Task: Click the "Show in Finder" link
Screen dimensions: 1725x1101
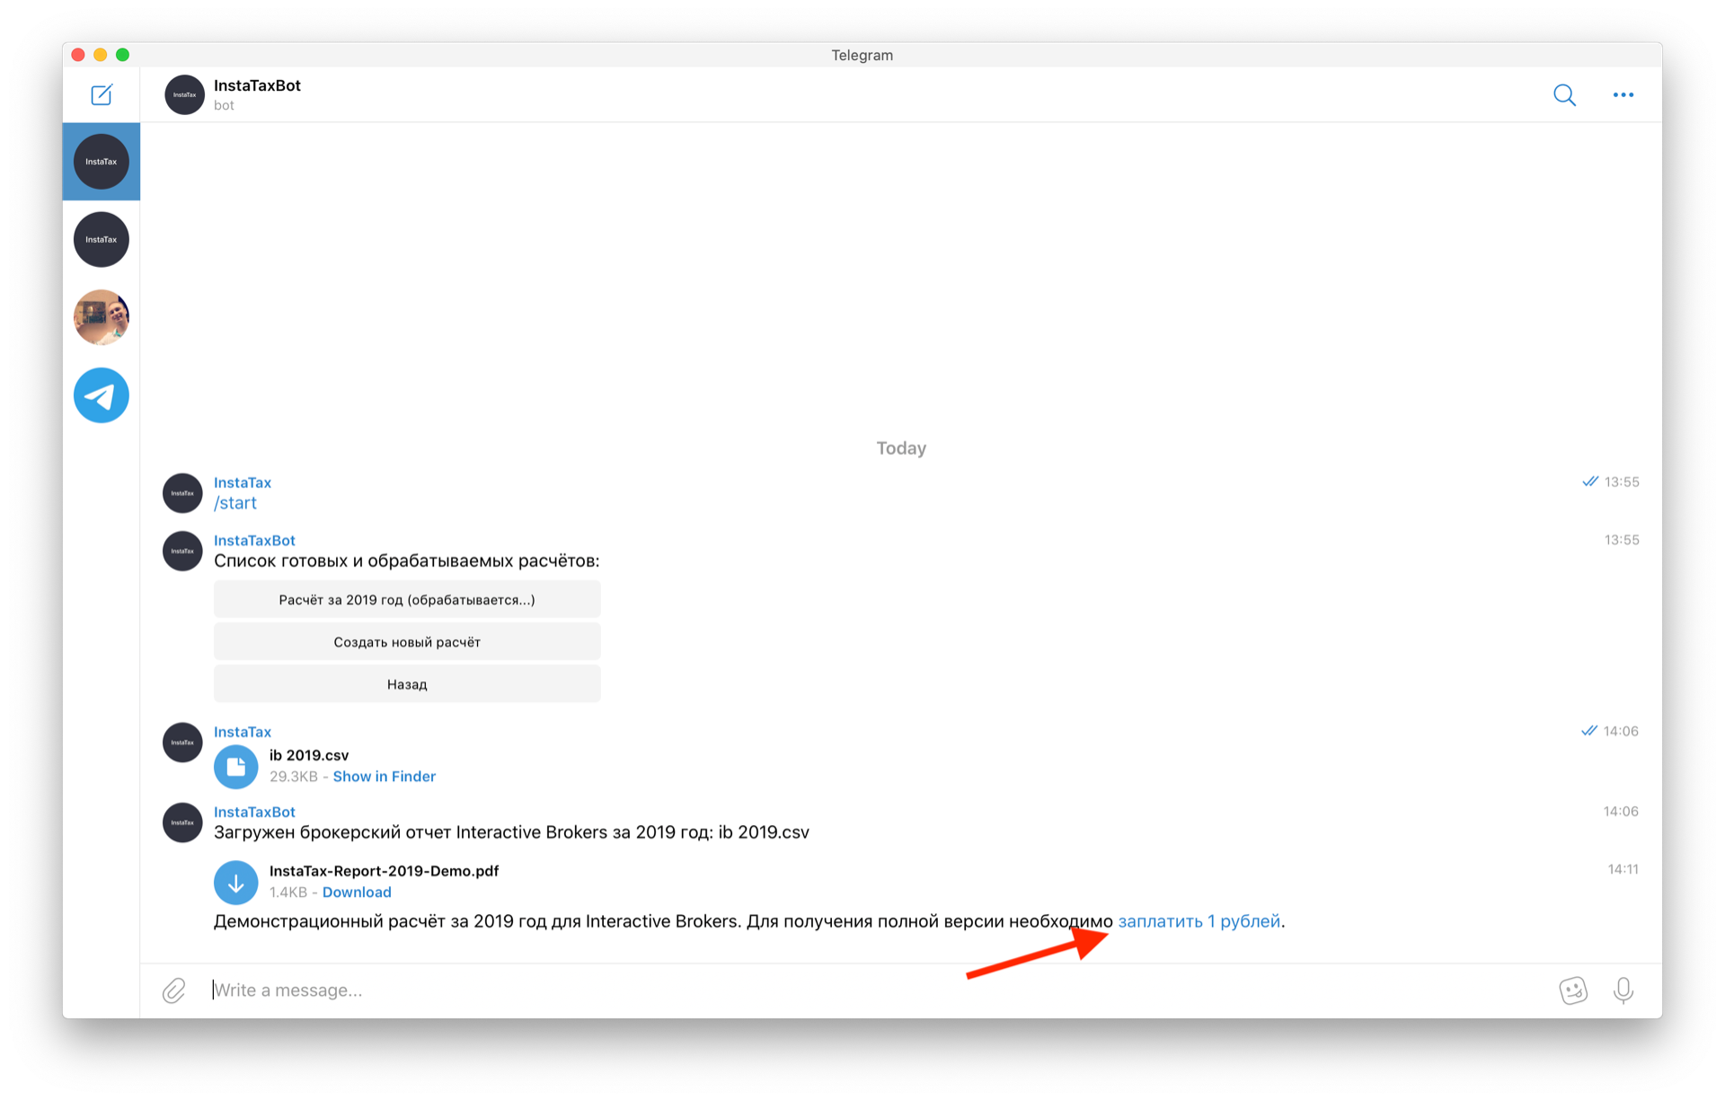Action: pos(384,777)
